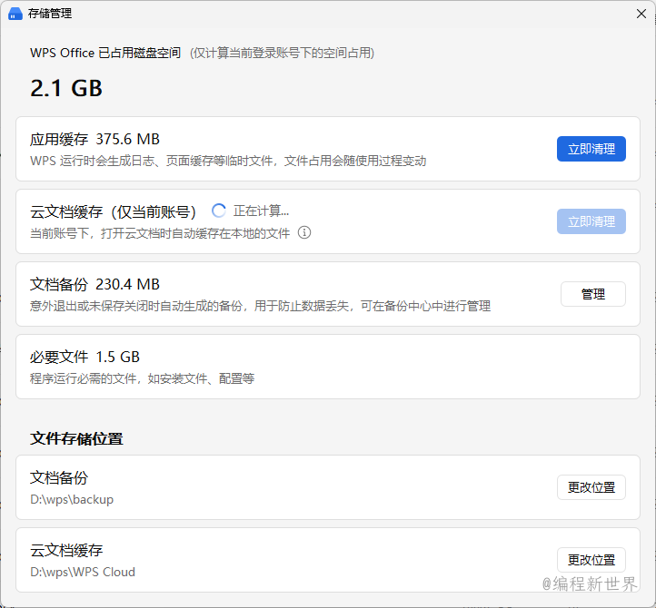The width and height of the screenshot is (656, 608).
Task: Click the 程序运行必需的文件 description
Action: pyautogui.click(x=142, y=378)
